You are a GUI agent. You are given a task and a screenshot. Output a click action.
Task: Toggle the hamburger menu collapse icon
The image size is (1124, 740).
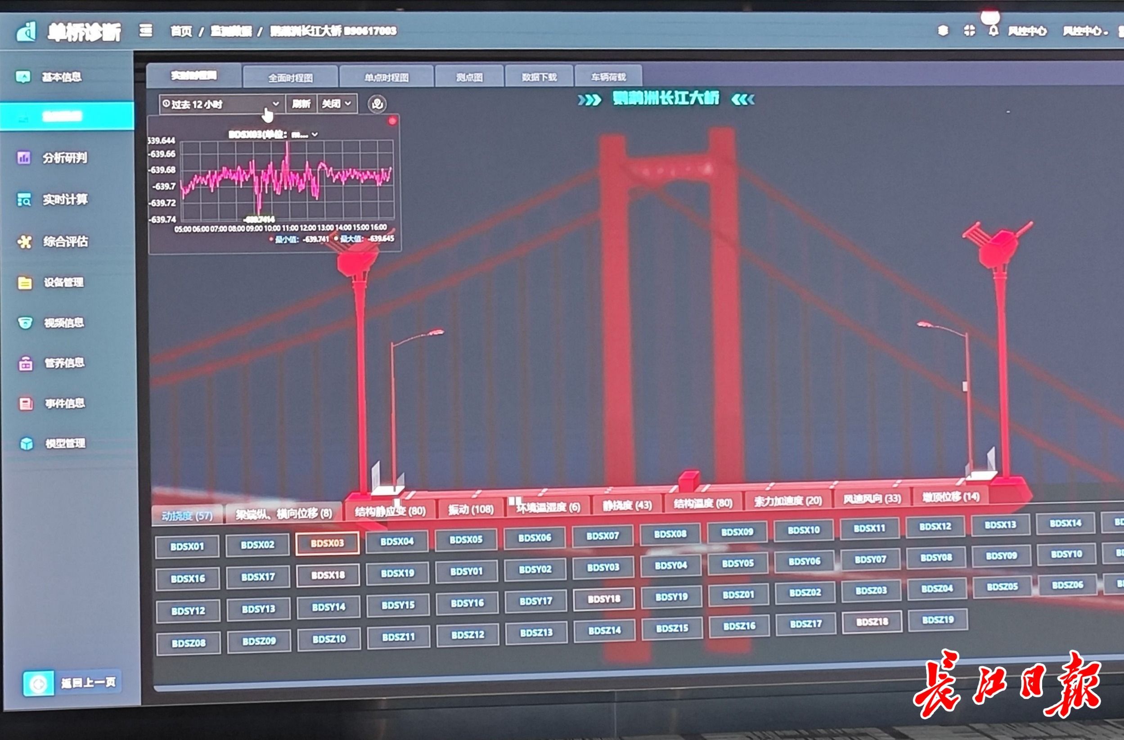click(x=146, y=31)
